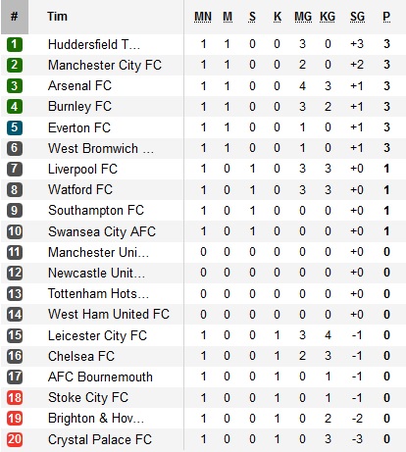Screen dimensions: 406x452
Task: Open the Manchester City FC team link
Action: (x=105, y=65)
